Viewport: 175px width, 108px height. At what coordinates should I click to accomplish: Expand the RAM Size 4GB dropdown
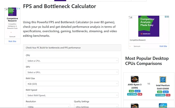(72, 84)
